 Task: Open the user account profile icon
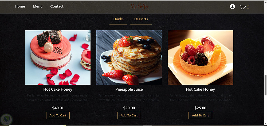click(232, 7)
